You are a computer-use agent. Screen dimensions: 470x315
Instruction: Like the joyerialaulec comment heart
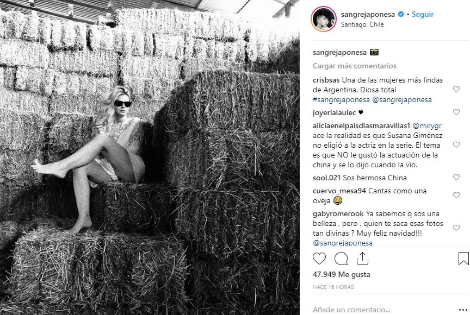(x=456, y=112)
